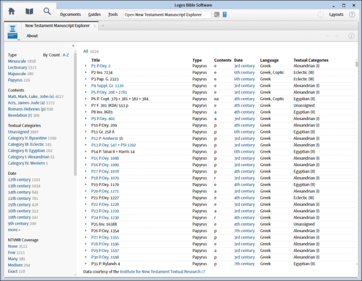Click the Title column header

[x=96, y=60]
